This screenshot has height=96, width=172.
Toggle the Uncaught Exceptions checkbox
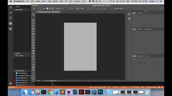[x=16, y=75]
